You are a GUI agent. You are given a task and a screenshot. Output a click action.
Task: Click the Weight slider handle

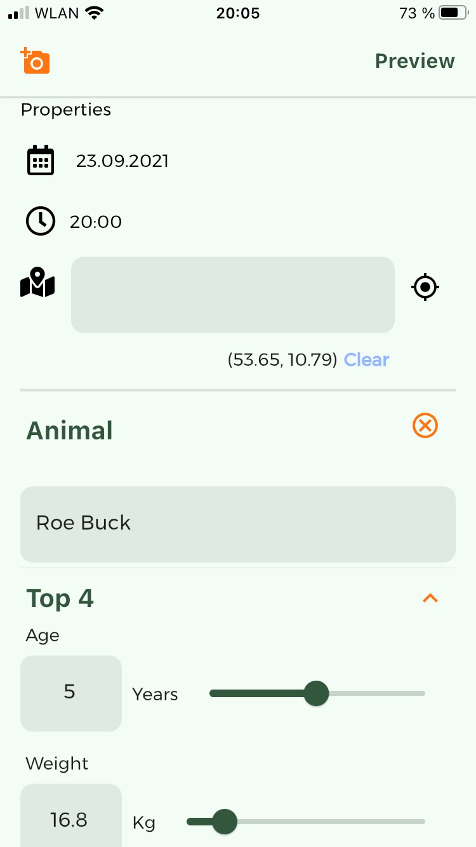pos(224,822)
